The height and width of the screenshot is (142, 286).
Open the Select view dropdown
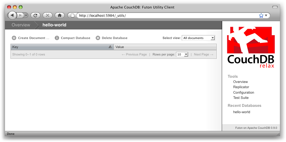coord(198,38)
